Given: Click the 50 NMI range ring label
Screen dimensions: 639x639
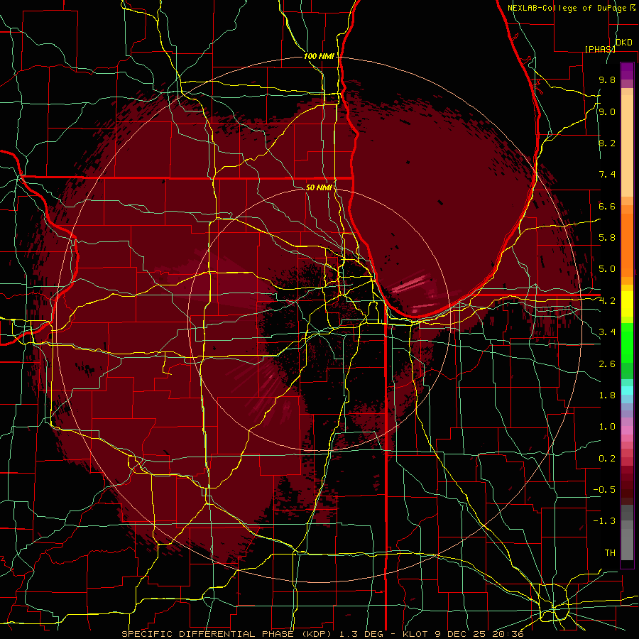Looking at the screenshot, I should (x=319, y=187).
